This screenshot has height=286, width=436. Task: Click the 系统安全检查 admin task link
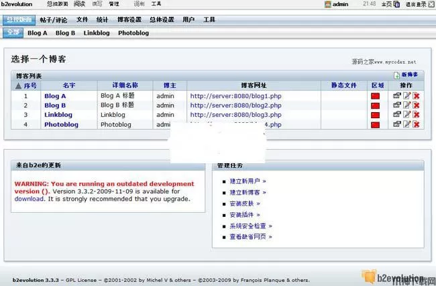pyautogui.click(x=251, y=226)
